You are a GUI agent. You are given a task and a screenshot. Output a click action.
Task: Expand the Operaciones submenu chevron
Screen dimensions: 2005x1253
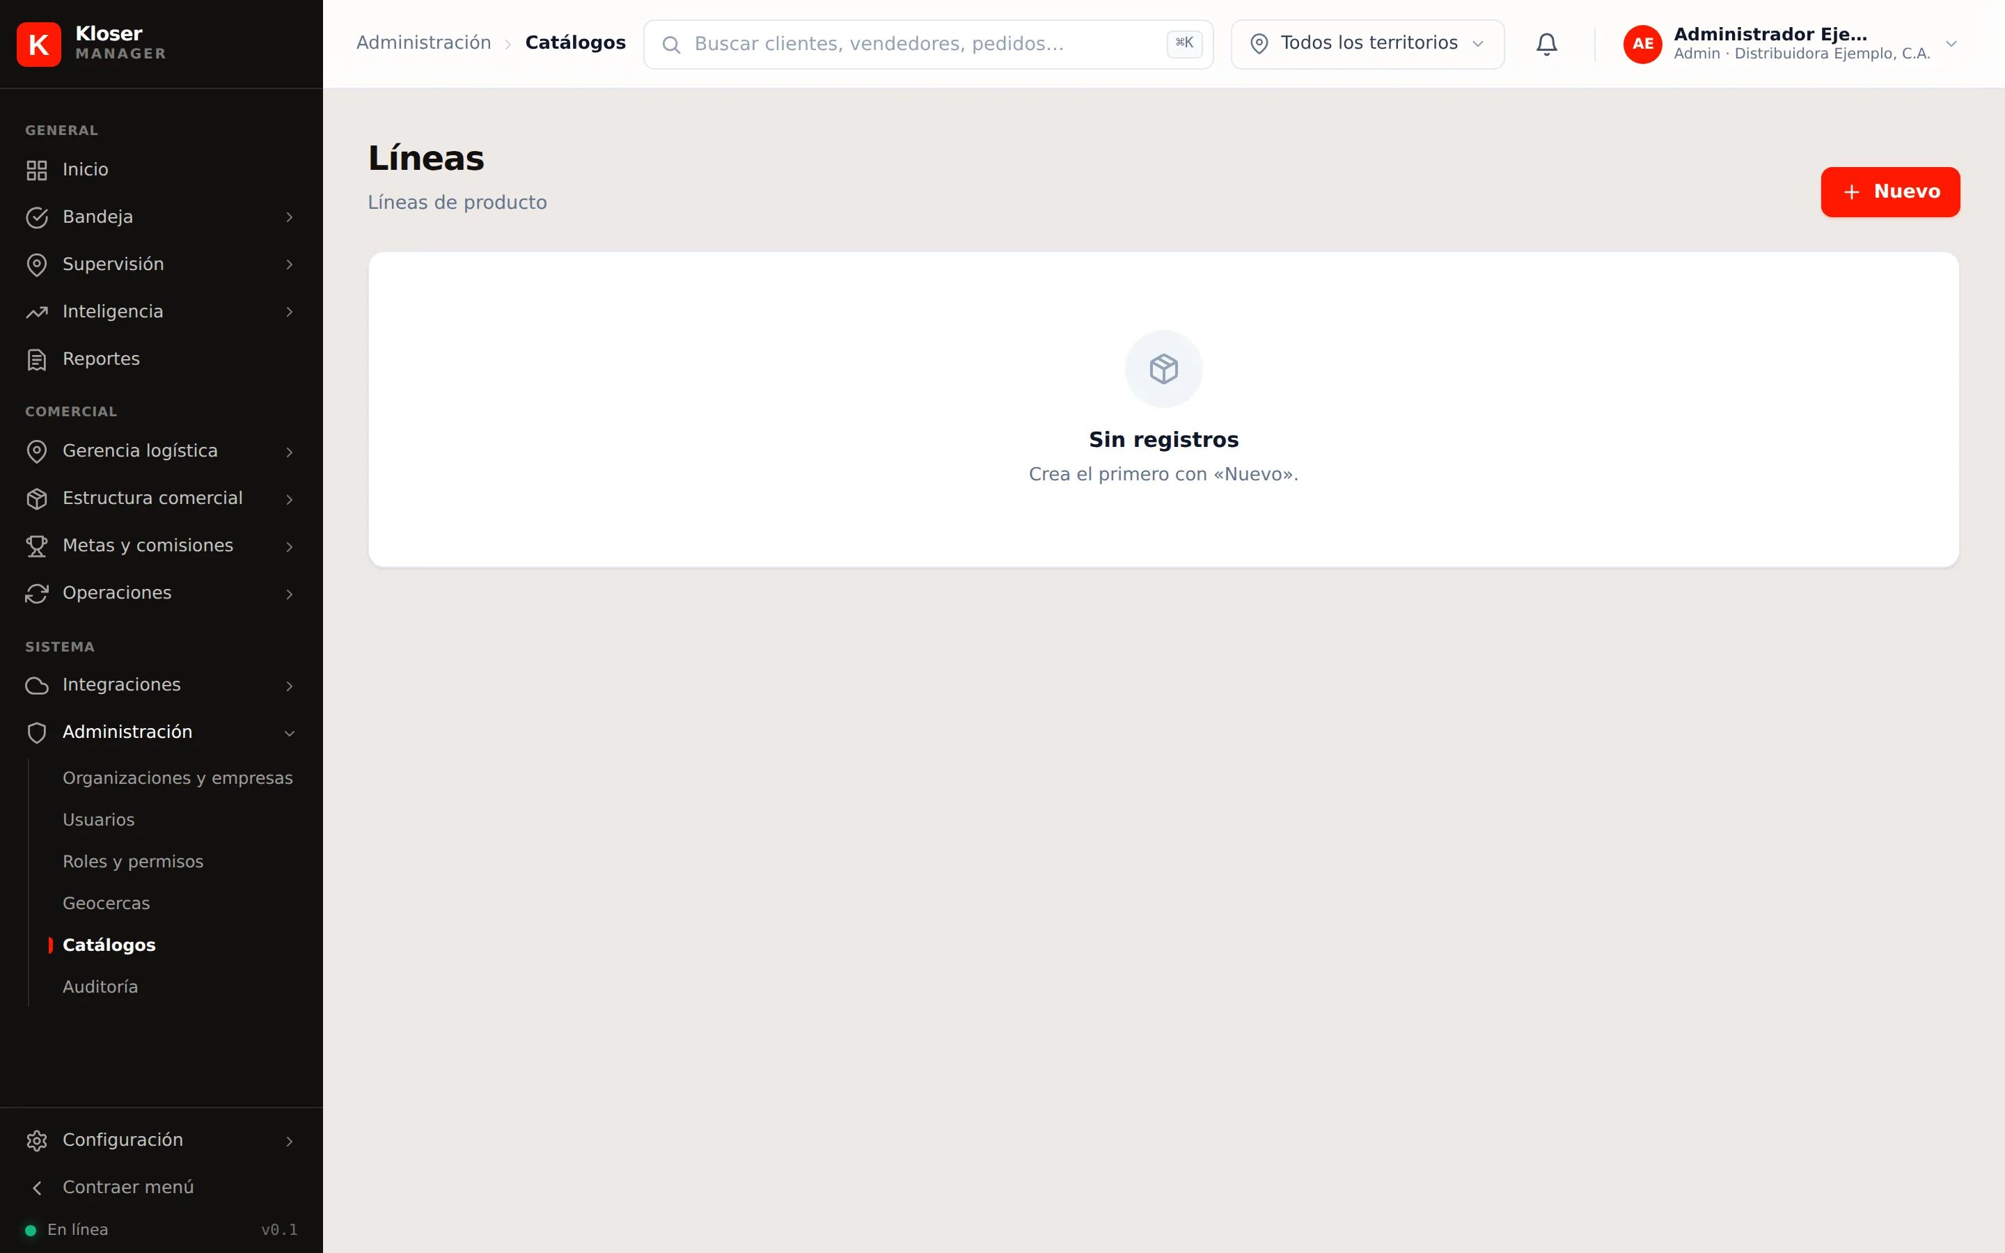pyautogui.click(x=289, y=593)
